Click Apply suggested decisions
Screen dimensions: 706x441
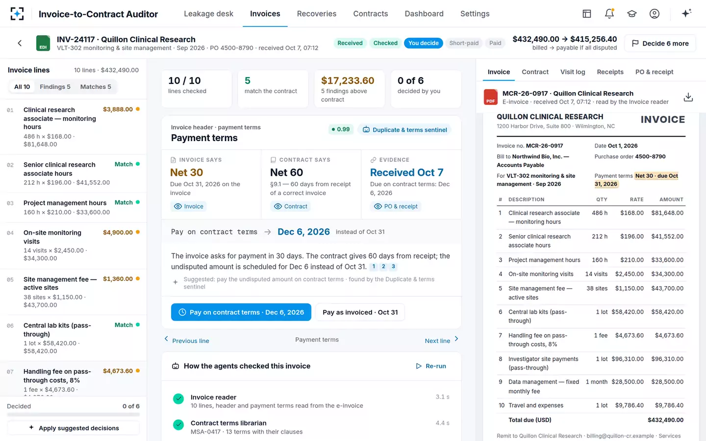(x=74, y=428)
